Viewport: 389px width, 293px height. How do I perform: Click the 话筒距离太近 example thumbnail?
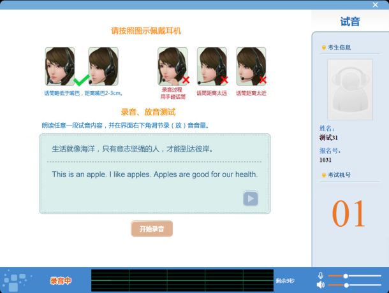[251, 66]
